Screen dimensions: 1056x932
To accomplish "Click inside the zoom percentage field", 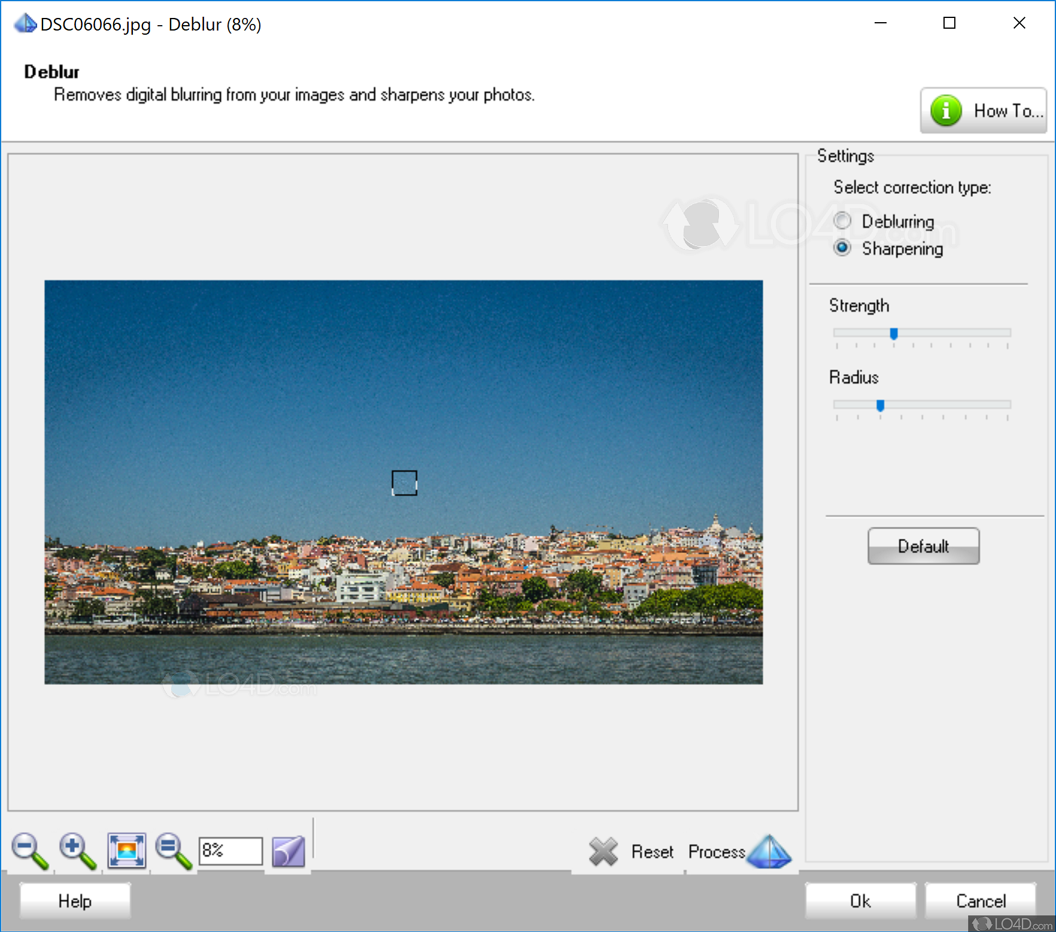I will pos(230,850).
